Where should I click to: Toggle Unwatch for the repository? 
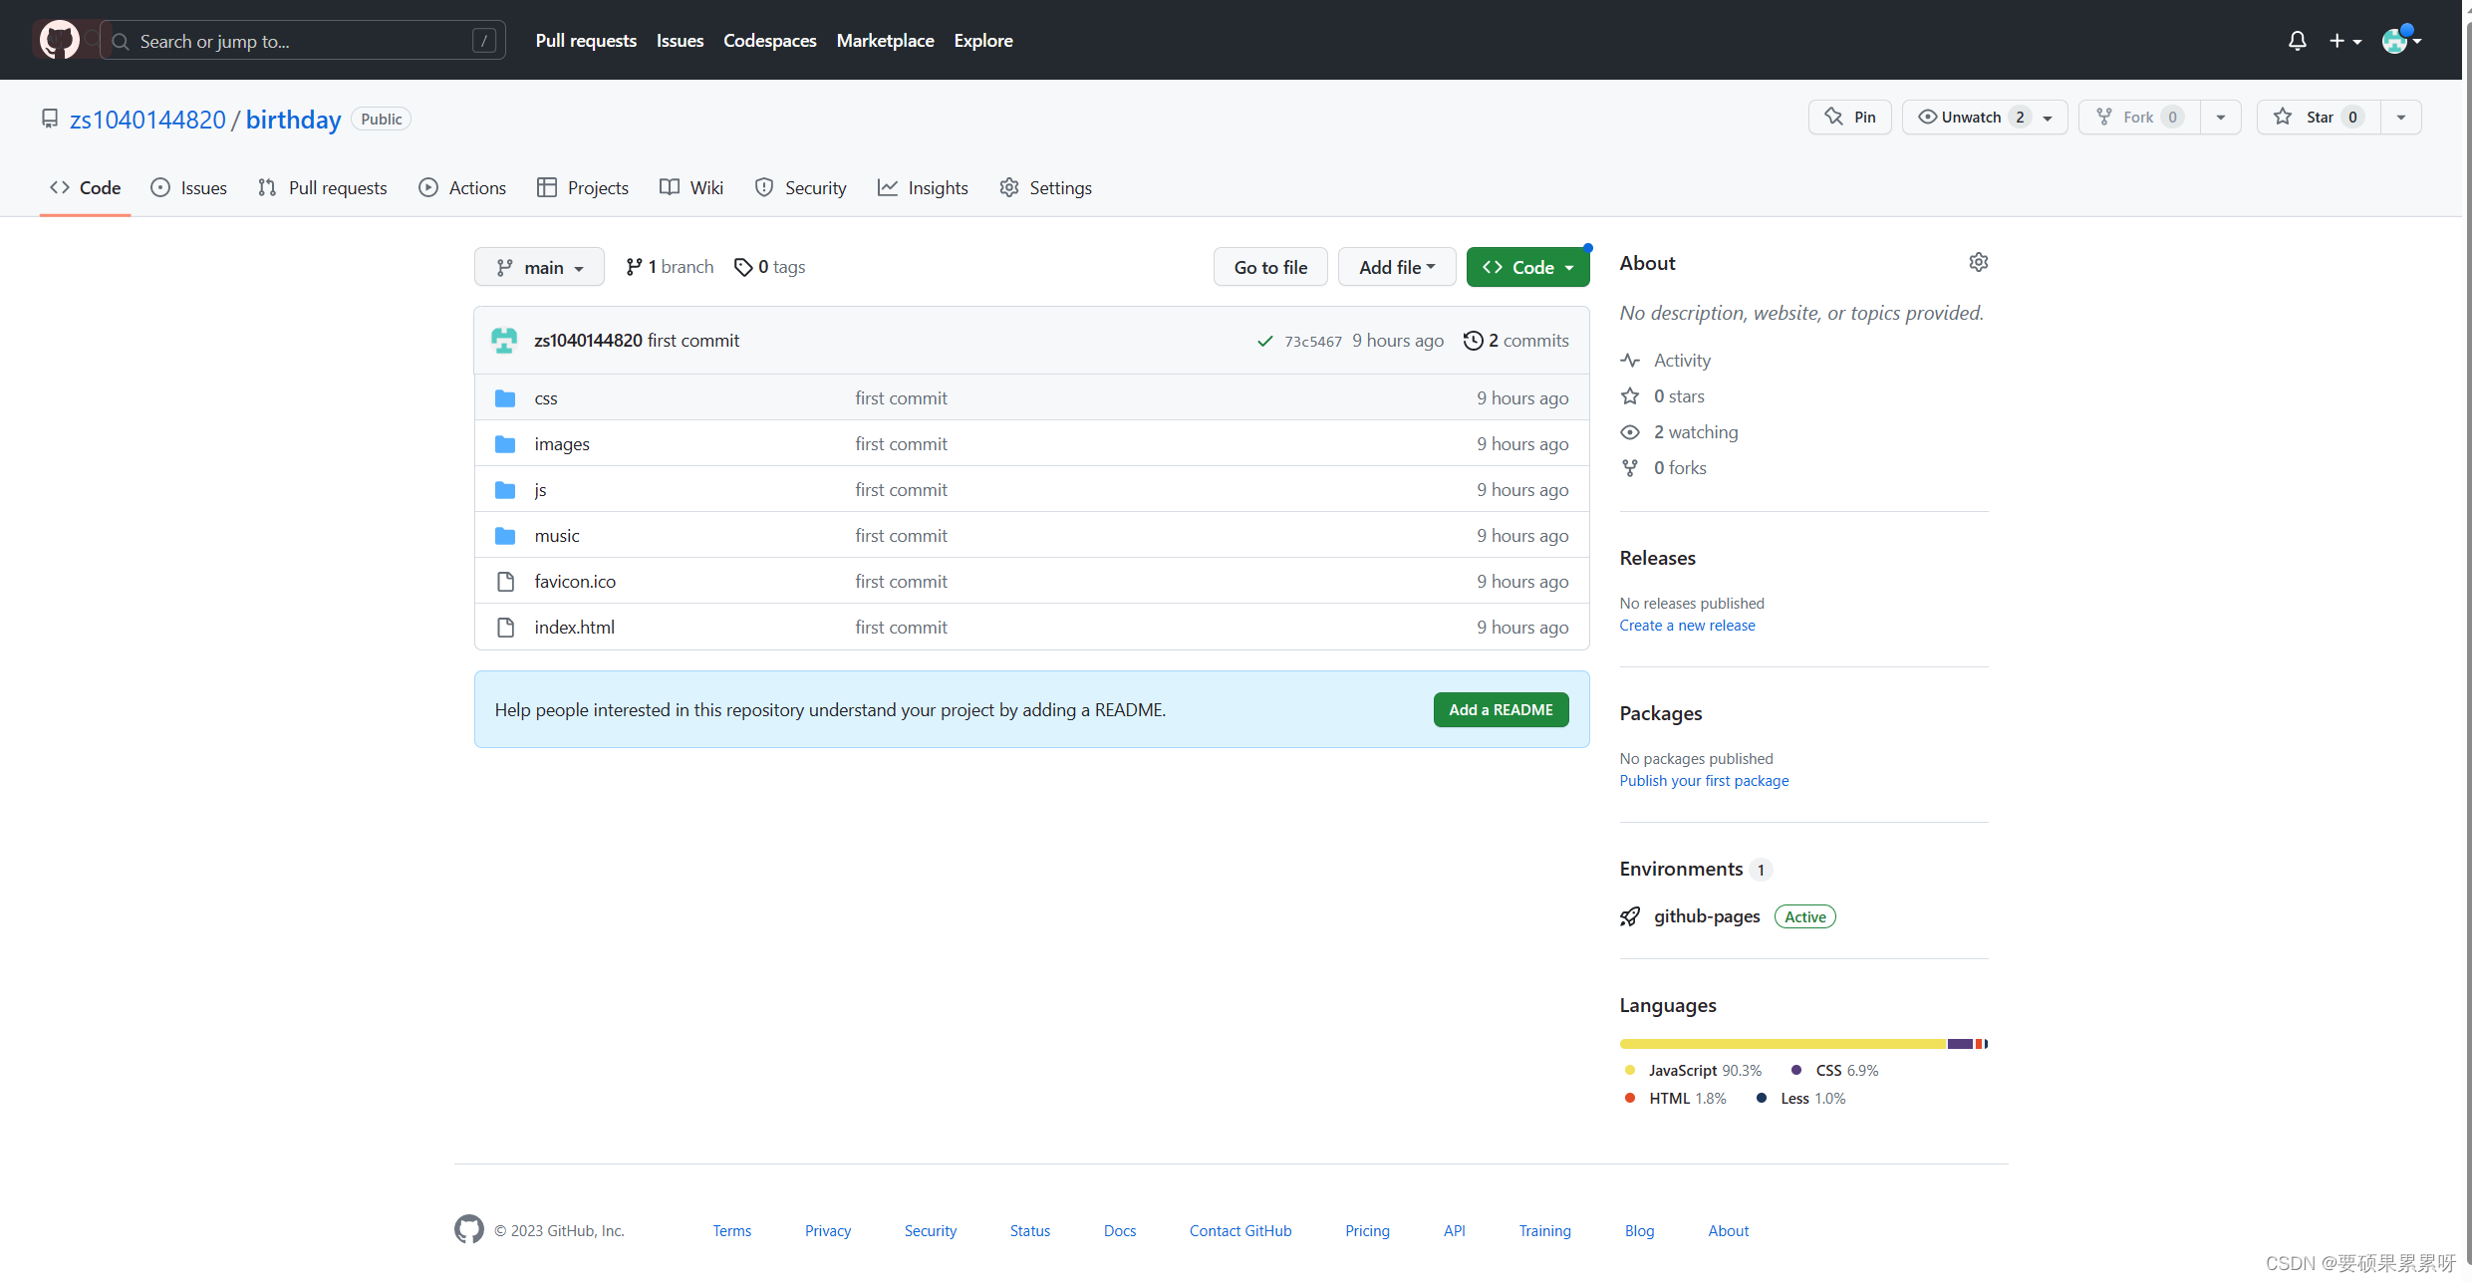1984,118
